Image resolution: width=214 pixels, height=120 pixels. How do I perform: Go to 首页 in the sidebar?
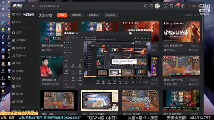[17, 33]
